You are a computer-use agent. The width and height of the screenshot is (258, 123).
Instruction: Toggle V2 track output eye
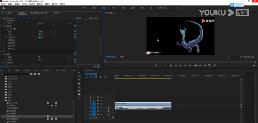pos(101,101)
